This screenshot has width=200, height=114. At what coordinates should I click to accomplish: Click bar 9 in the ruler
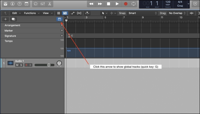click(143, 17)
